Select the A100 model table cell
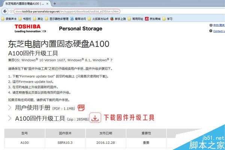 pyautogui.click(x=24, y=143)
